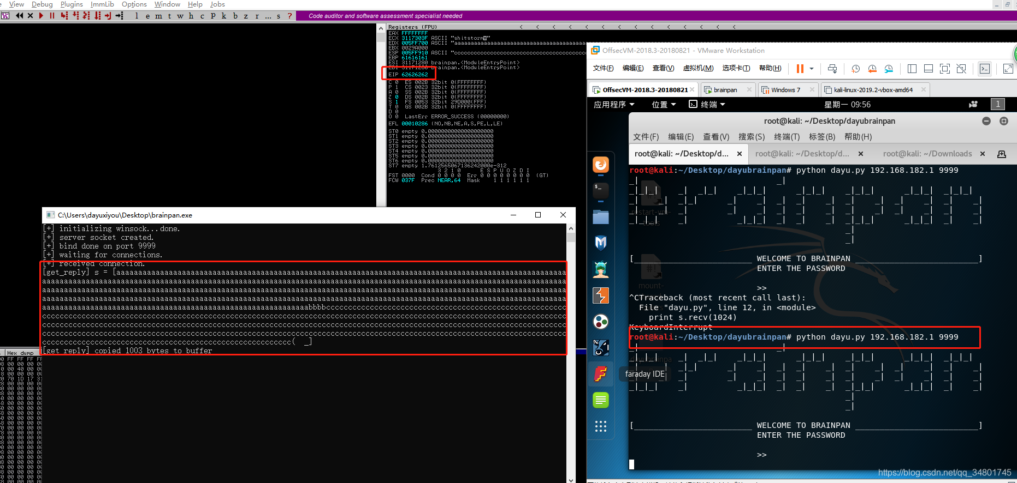
Task: Click the Immunity Debugger restart (rewind) icon
Action: pos(20,16)
